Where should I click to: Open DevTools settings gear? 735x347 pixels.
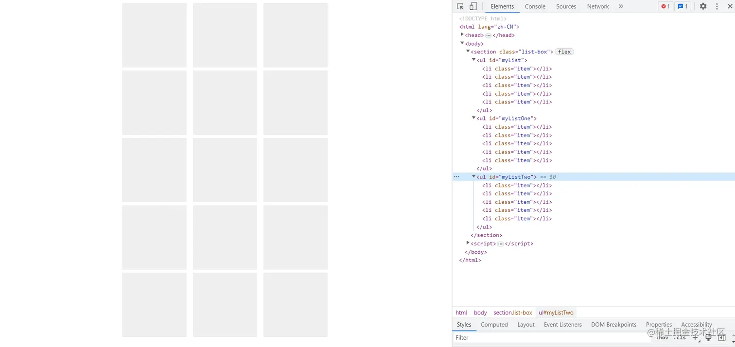coord(703,6)
